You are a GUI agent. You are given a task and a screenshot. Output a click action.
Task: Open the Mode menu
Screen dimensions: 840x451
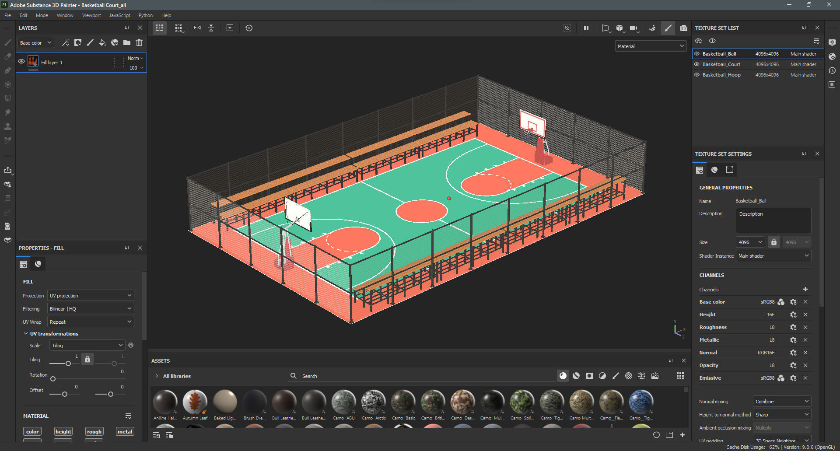(x=42, y=15)
